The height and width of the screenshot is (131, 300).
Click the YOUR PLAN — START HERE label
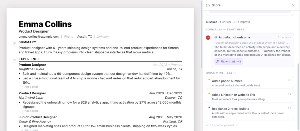(x=225, y=30)
